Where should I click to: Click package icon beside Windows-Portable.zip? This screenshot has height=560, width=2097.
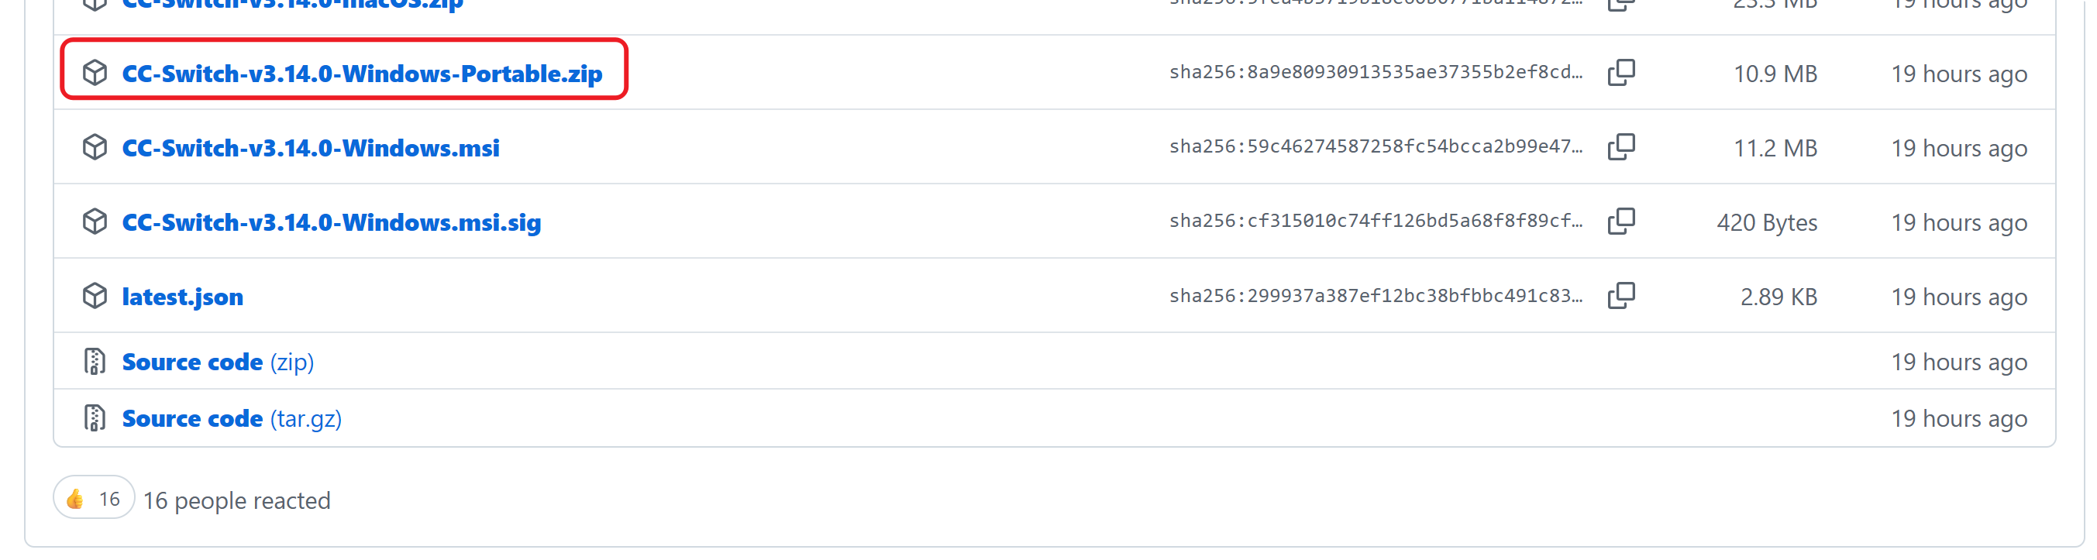pyautogui.click(x=95, y=74)
